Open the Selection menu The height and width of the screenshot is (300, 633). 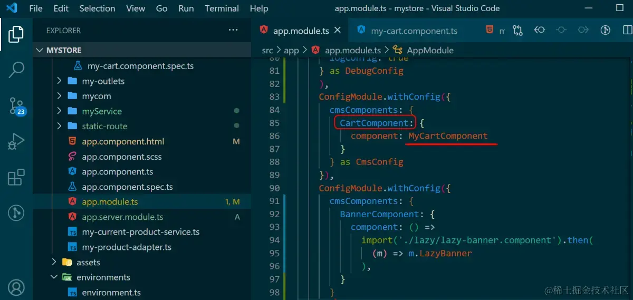point(97,8)
